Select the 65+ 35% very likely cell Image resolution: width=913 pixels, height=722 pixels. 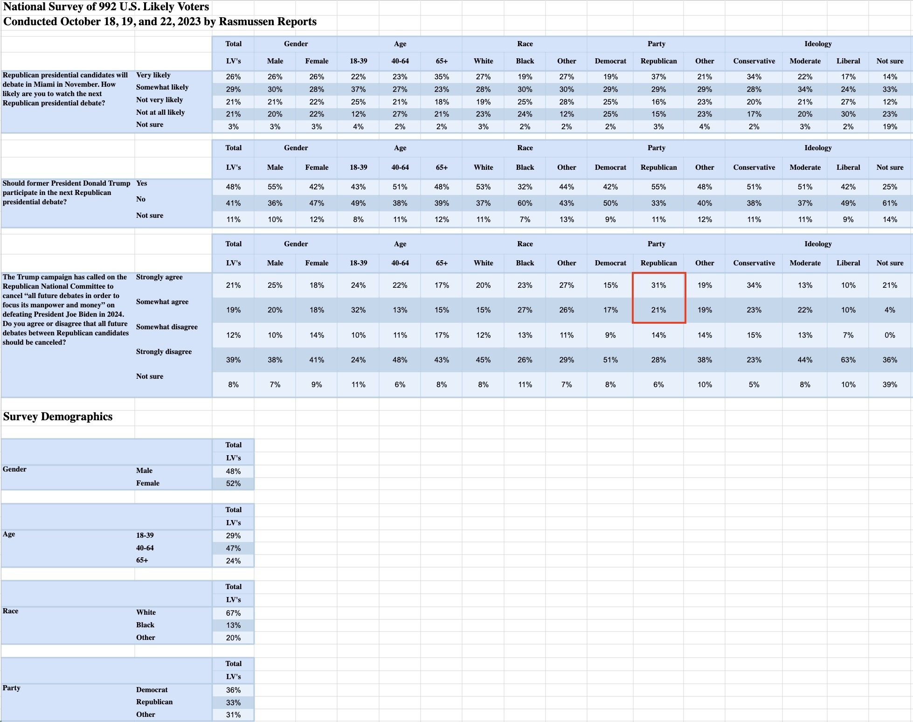[x=442, y=76]
